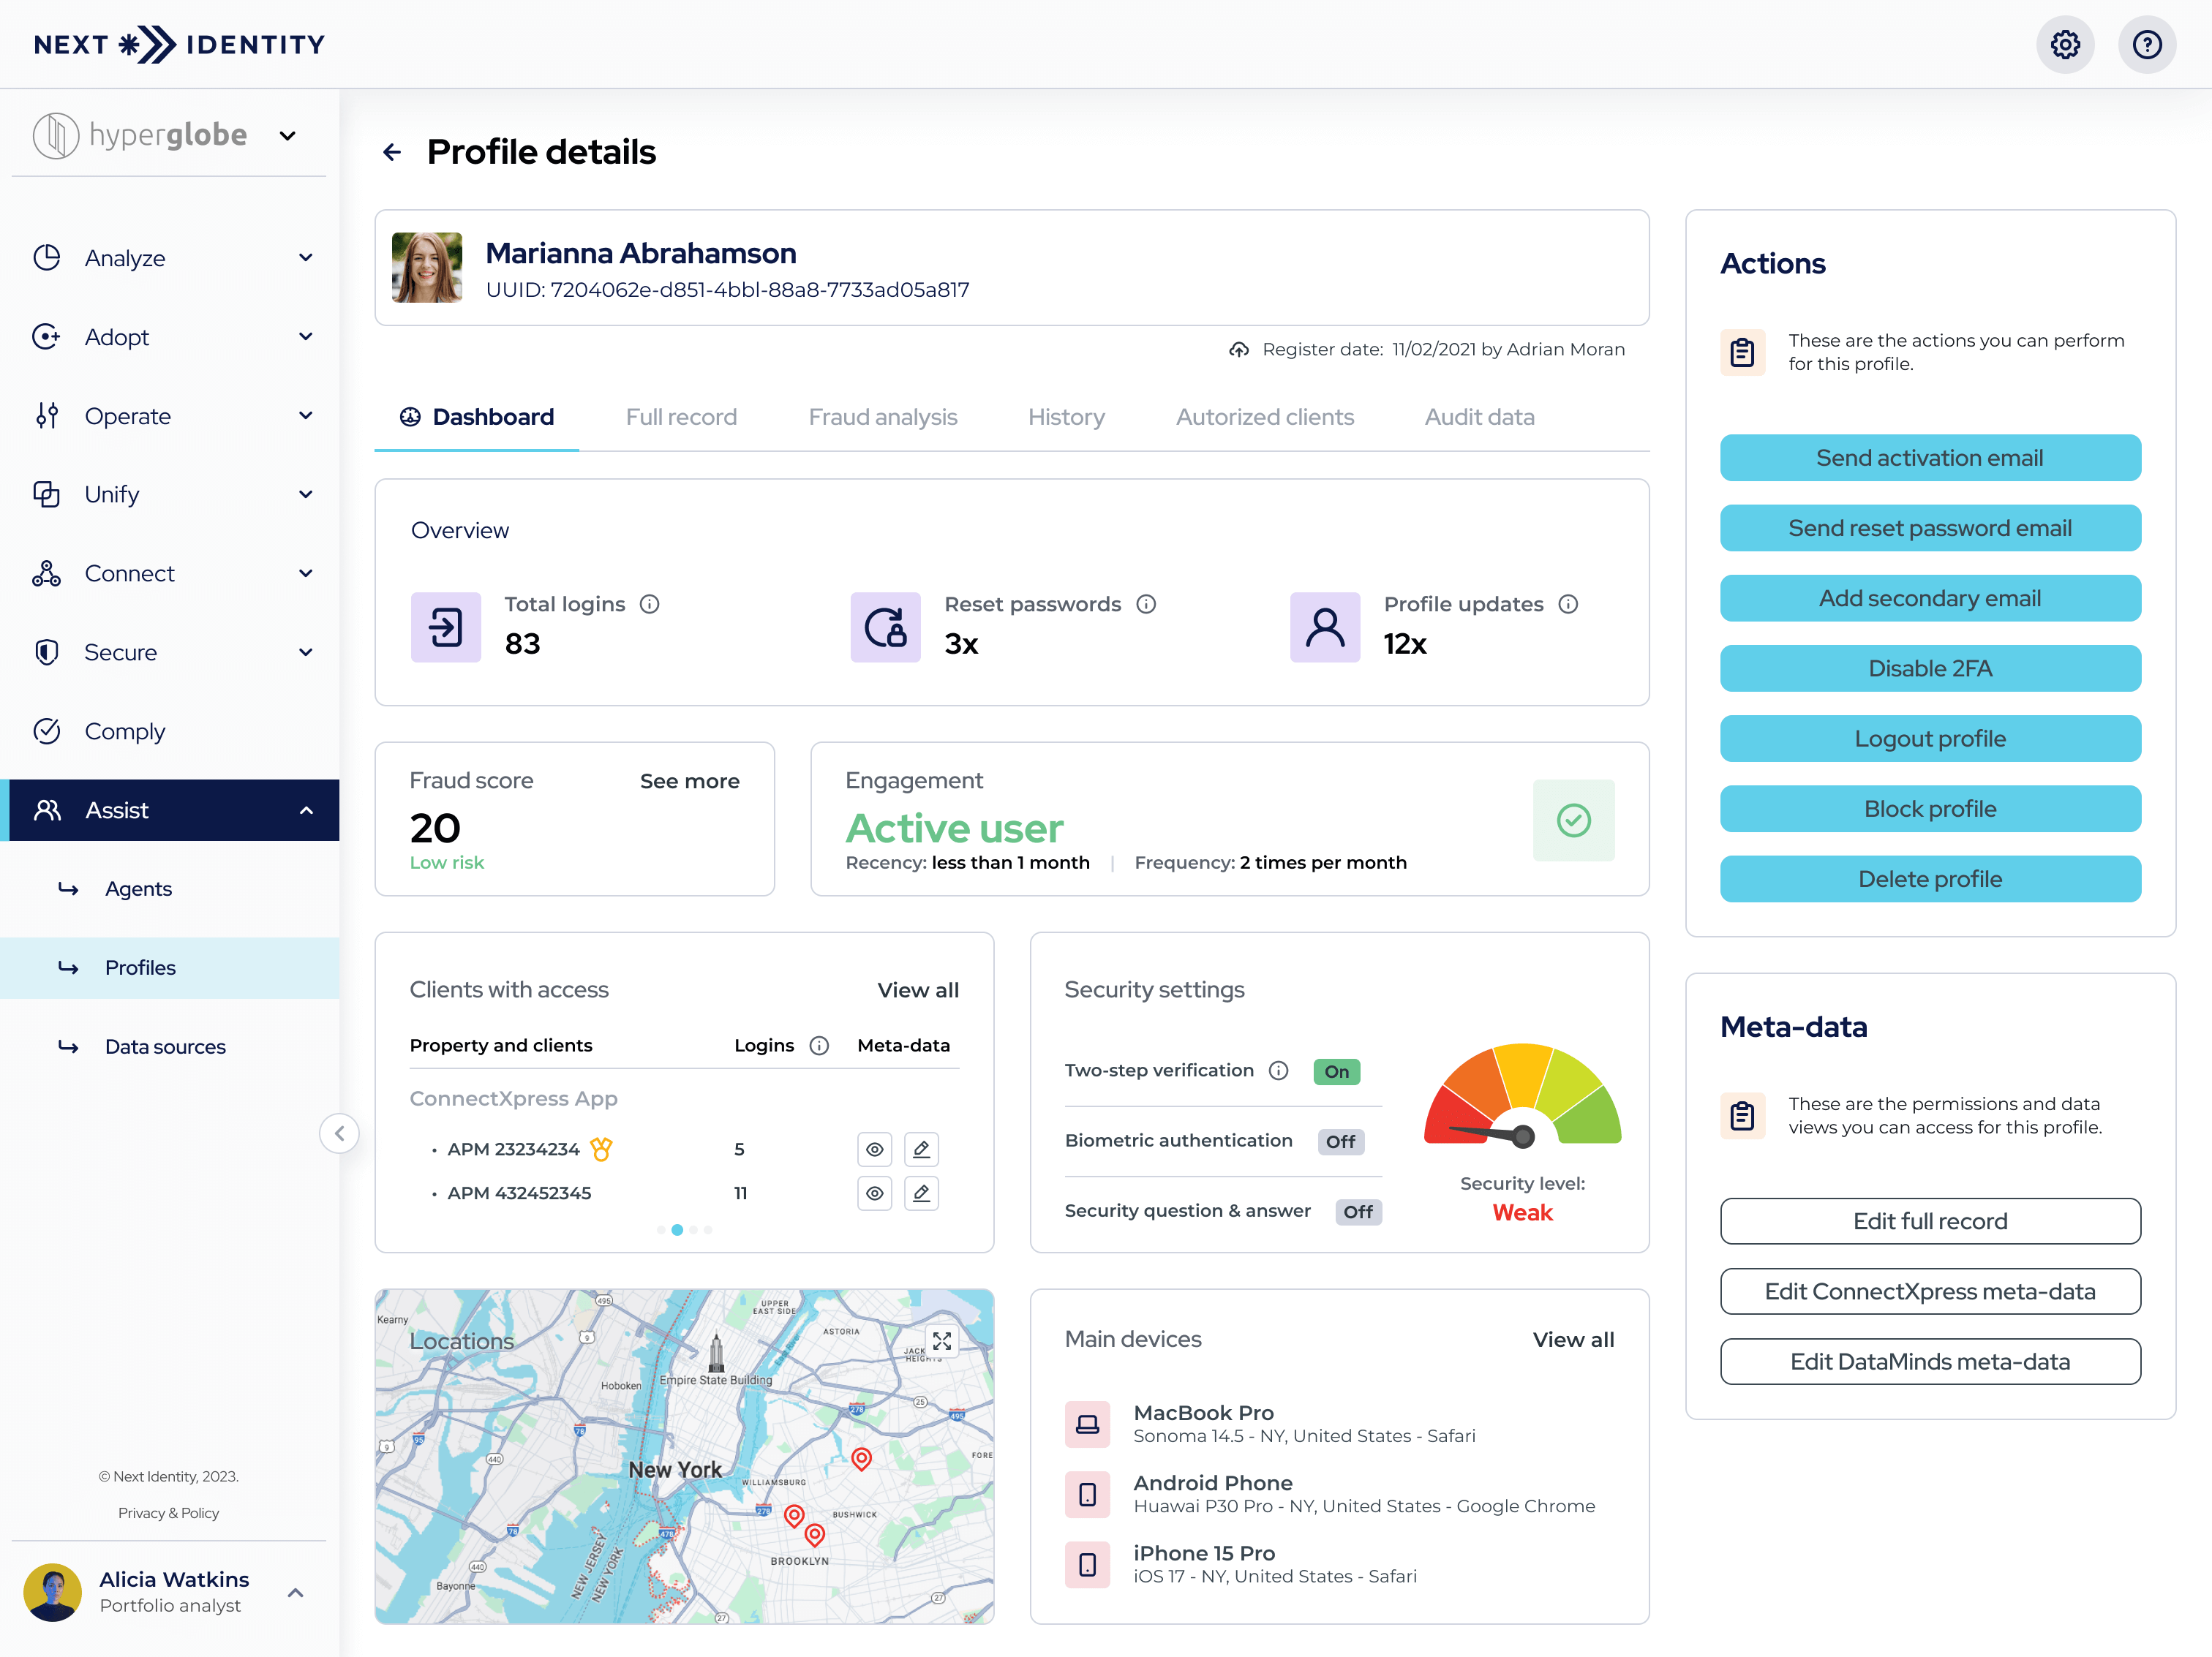Switch to the Full record tab
The width and height of the screenshot is (2212, 1657).
(680, 416)
